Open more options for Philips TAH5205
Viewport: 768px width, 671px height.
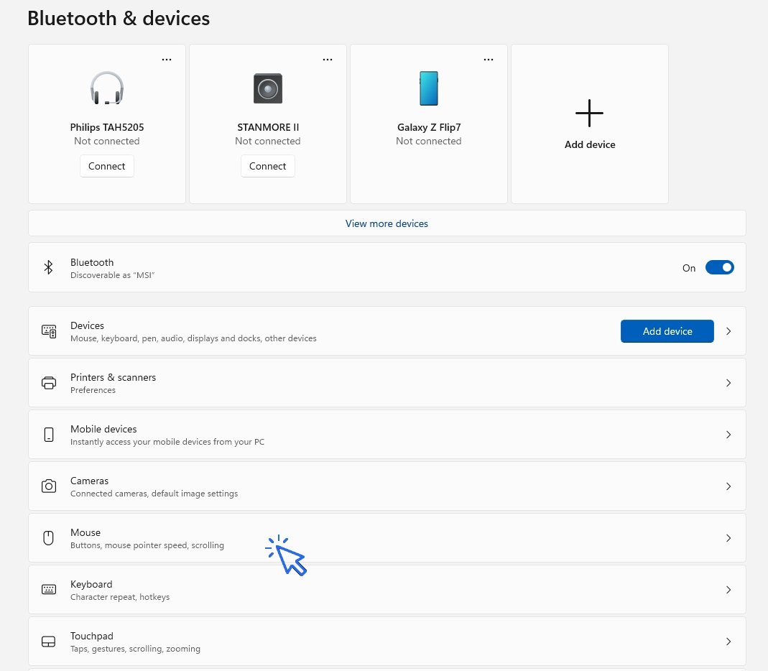167,60
